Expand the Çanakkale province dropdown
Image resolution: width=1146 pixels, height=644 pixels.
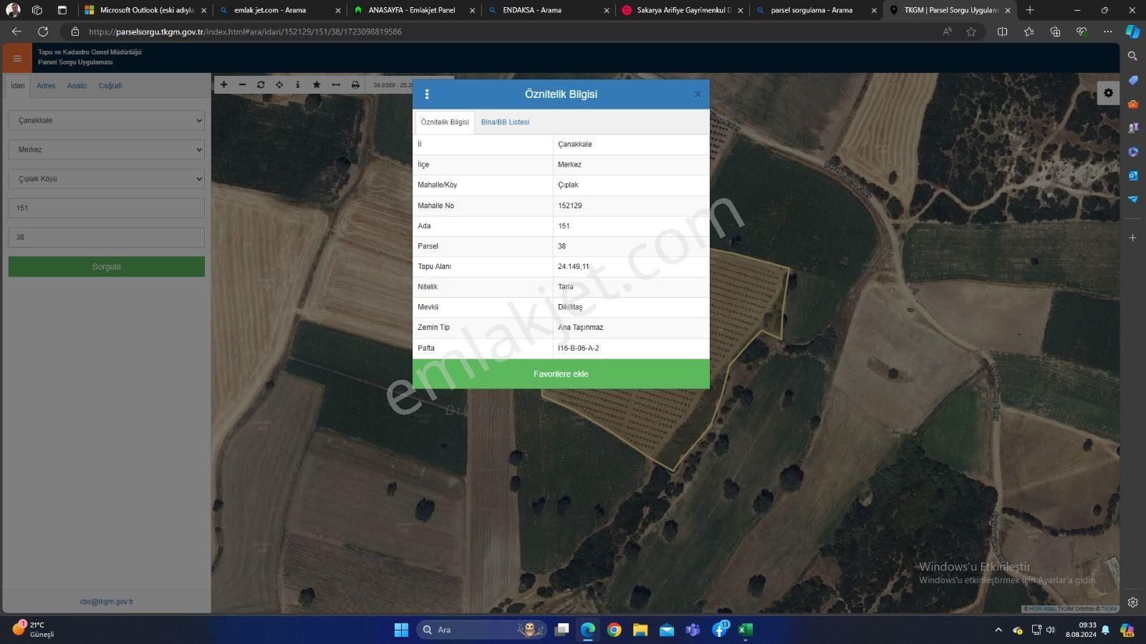pyautogui.click(x=107, y=120)
